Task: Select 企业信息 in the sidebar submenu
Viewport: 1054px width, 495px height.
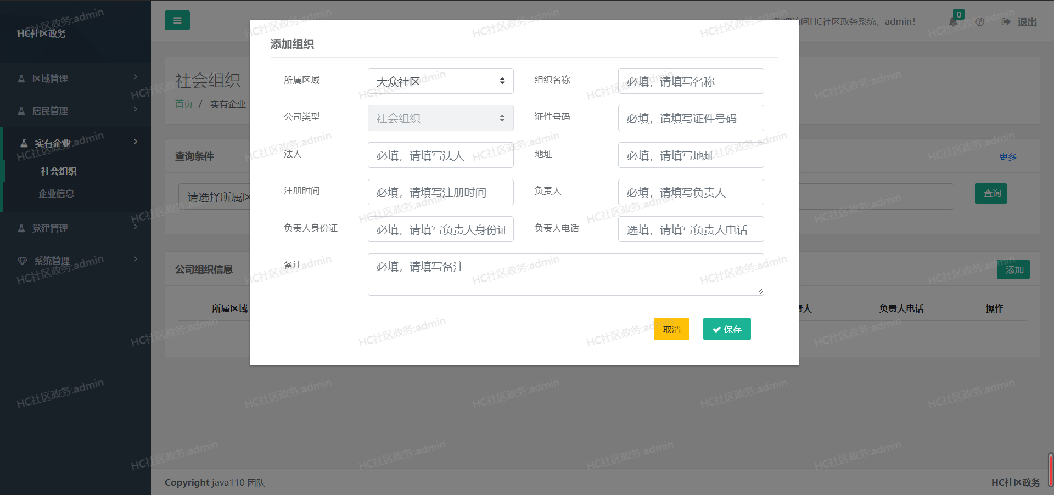Action: [x=56, y=194]
